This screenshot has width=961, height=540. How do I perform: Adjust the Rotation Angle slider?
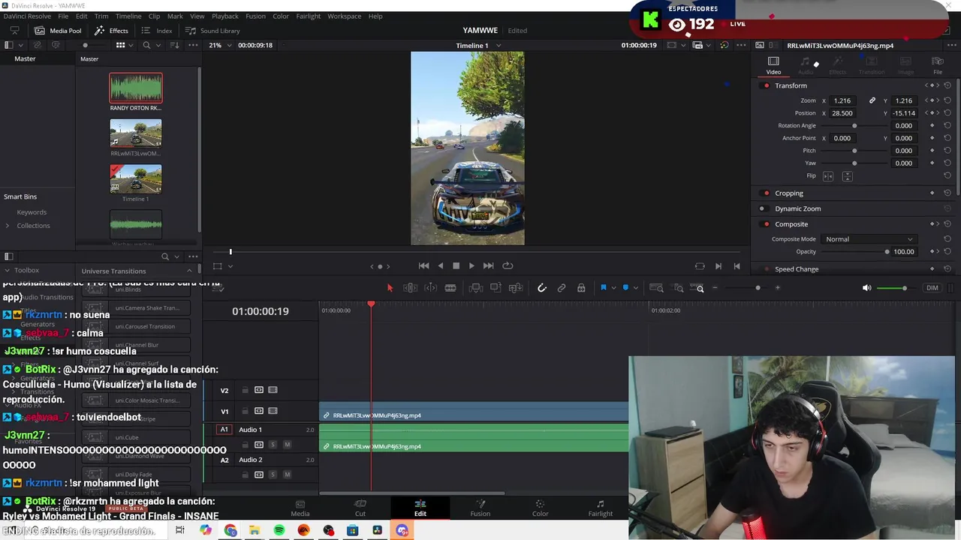pos(855,126)
